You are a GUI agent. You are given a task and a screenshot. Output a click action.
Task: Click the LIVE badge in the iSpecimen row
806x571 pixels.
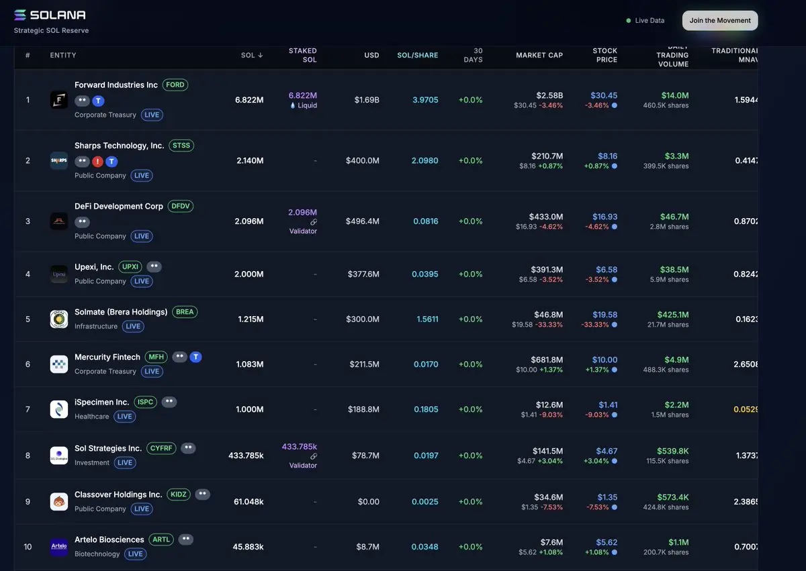[124, 417]
